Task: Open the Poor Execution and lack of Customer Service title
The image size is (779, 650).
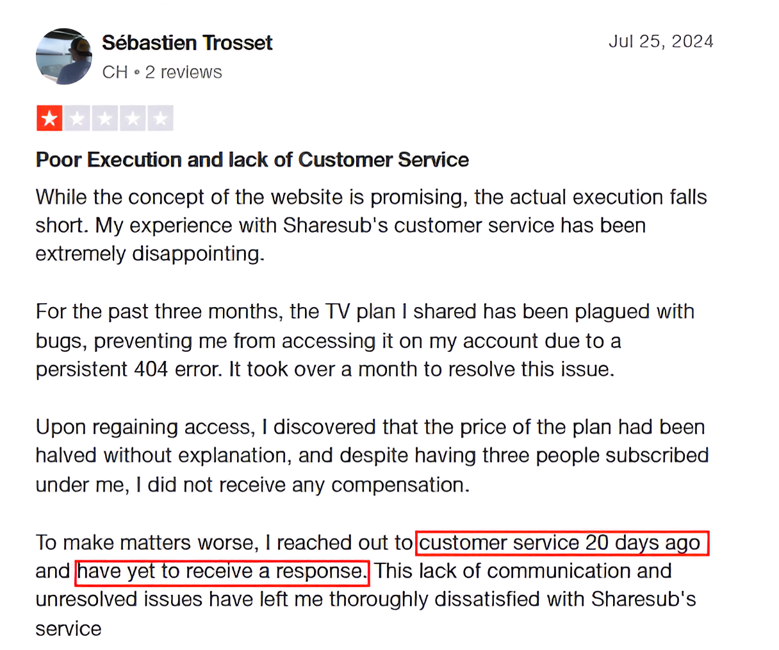Action: click(252, 160)
